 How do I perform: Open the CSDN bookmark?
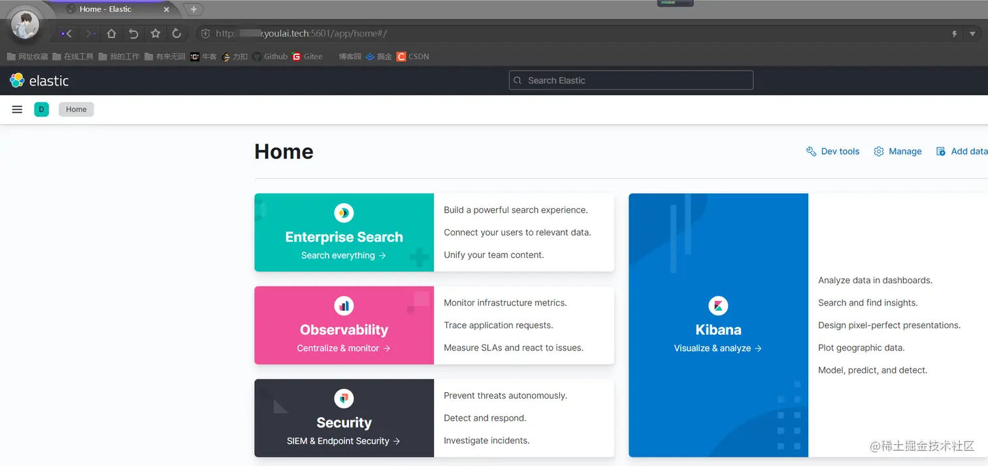(413, 57)
